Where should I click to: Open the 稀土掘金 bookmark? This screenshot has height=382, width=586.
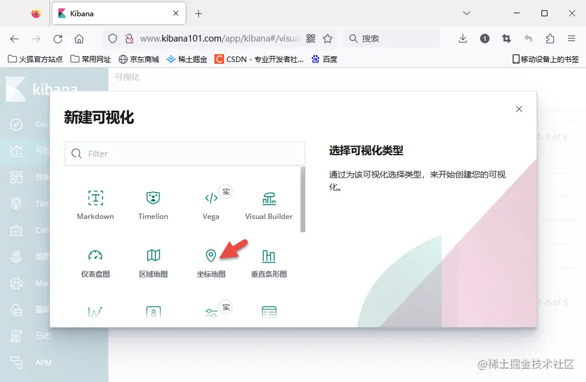click(187, 59)
